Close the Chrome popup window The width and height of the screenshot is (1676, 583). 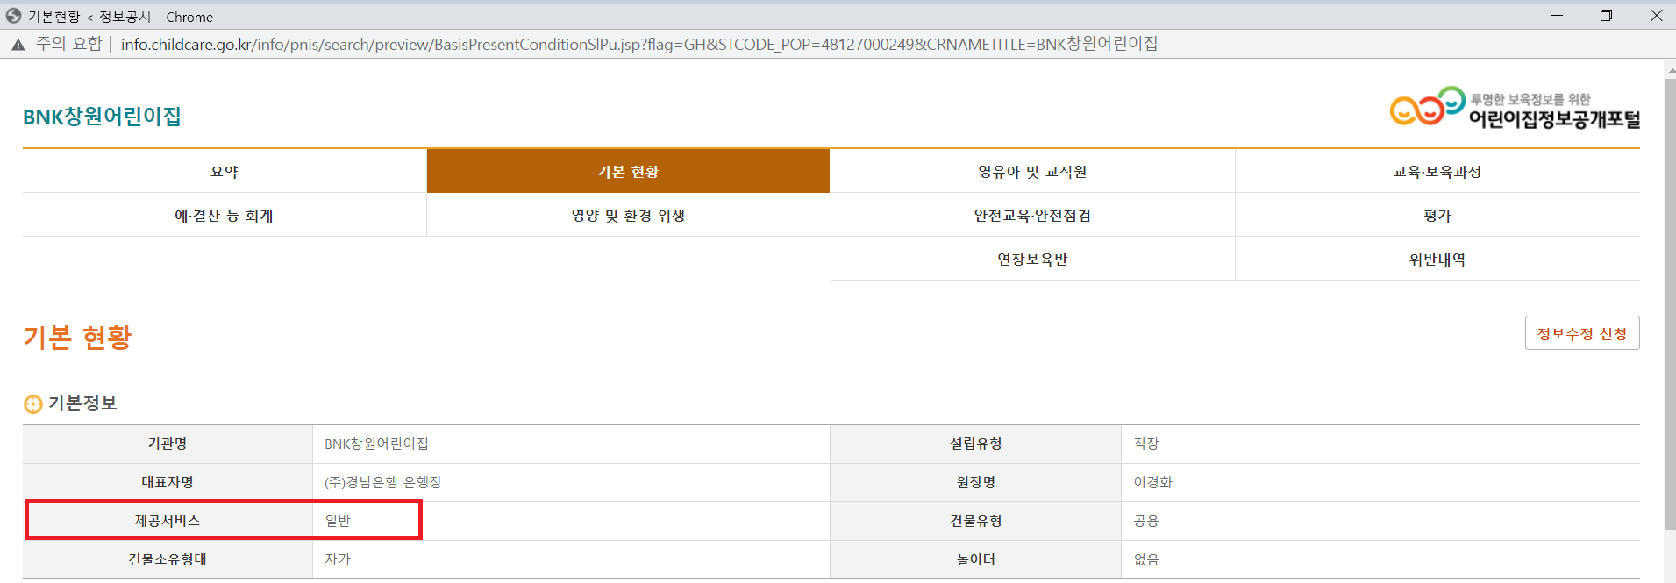coord(1656,16)
